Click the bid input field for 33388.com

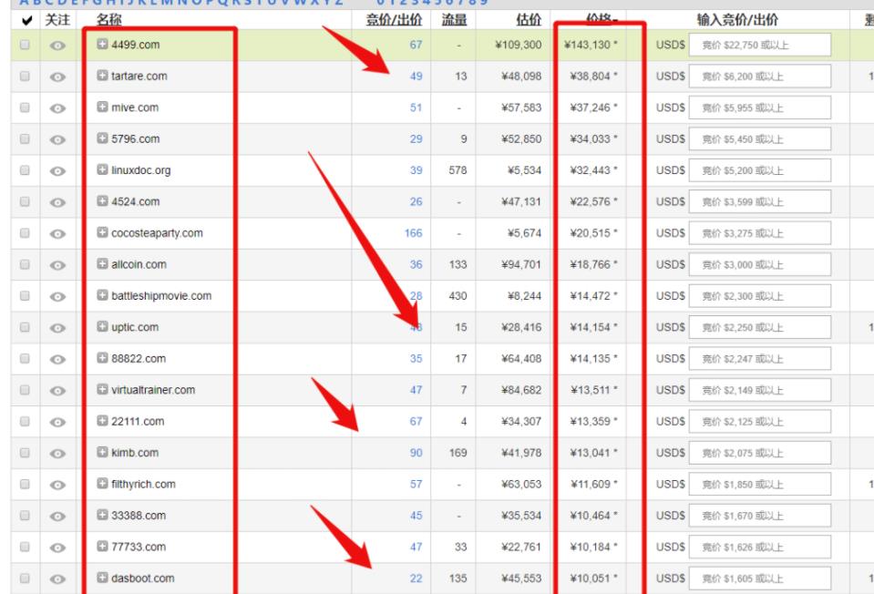pyautogui.click(x=760, y=517)
